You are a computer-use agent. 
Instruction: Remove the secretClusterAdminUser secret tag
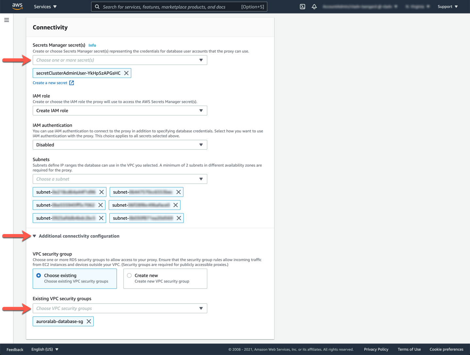pos(126,73)
